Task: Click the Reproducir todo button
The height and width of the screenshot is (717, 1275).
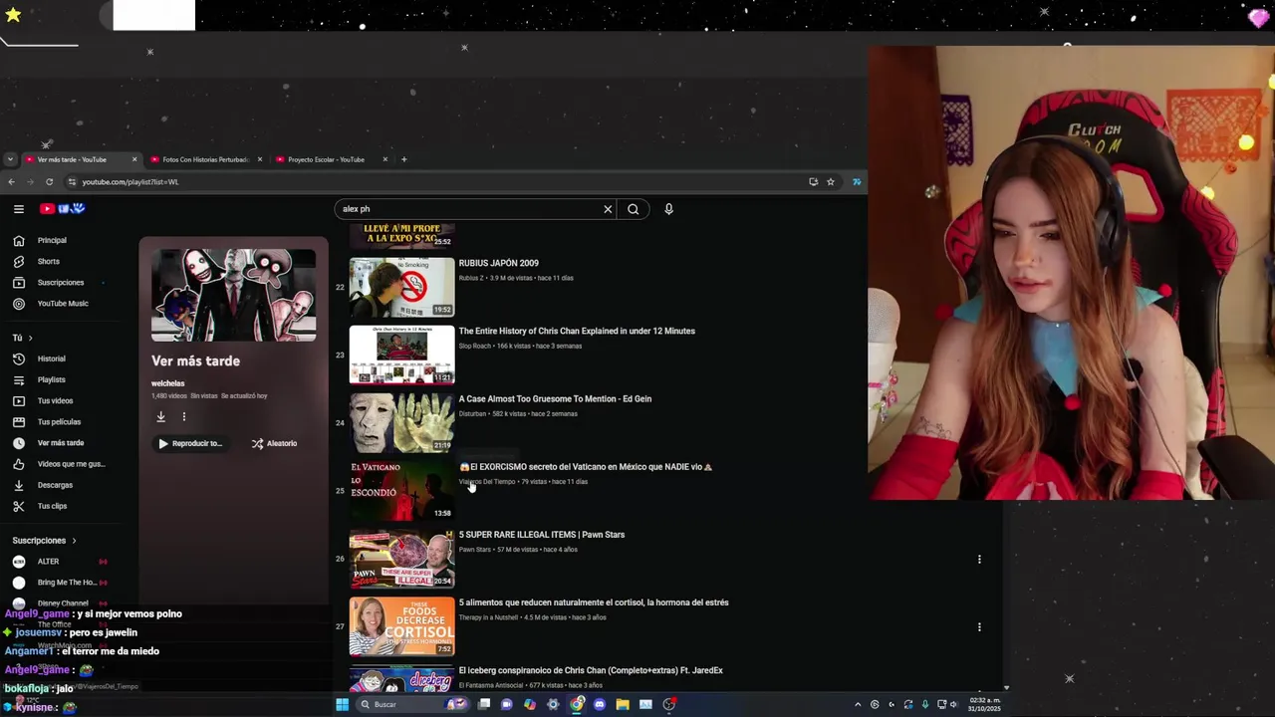Action: (x=189, y=443)
